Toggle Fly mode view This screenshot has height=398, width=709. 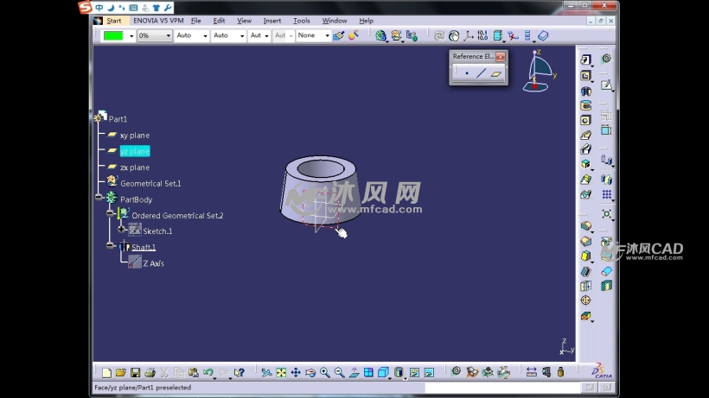pyautogui.click(x=266, y=372)
